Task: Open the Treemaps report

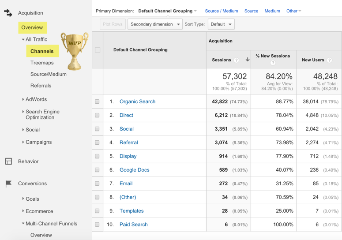Action: coord(42,63)
